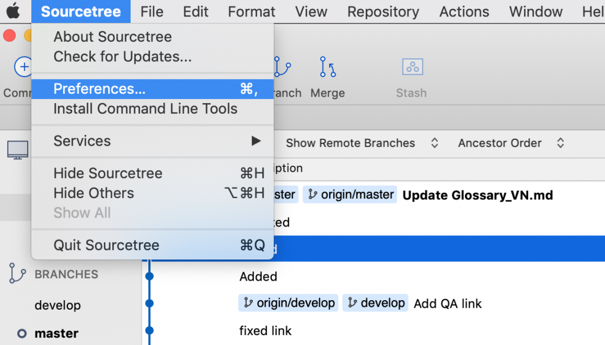Open the Format menu

coord(252,12)
